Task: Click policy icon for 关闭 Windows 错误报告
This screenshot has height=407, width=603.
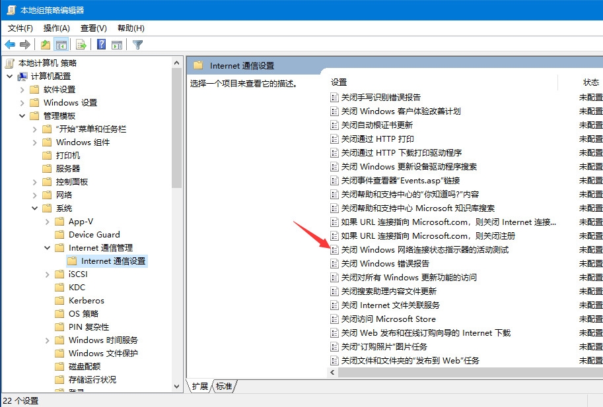Action: (x=334, y=264)
